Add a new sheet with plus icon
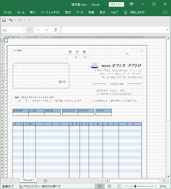Viewport: 171px width, 189px height. click(45, 181)
